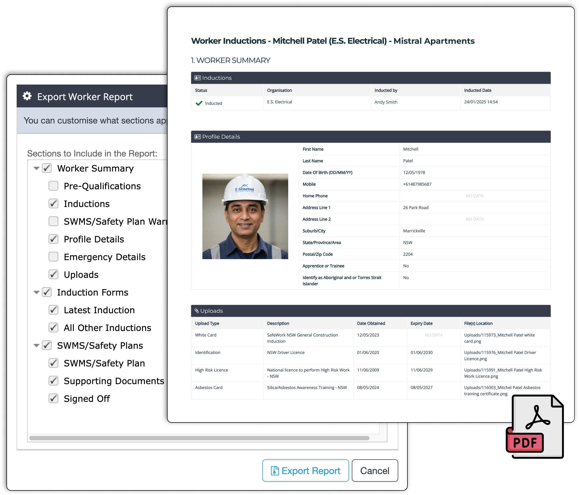Click the 26 Park Road address value
The image size is (579, 495).
(x=415, y=208)
